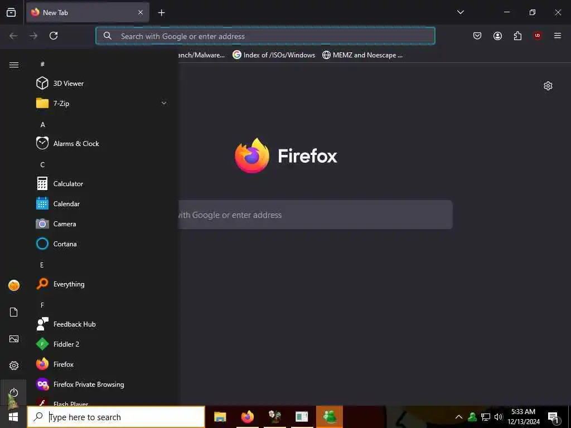Image resolution: width=571 pixels, height=428 pixels.
Task: Jump to letter A section header
Action: (x=42, y=124)
